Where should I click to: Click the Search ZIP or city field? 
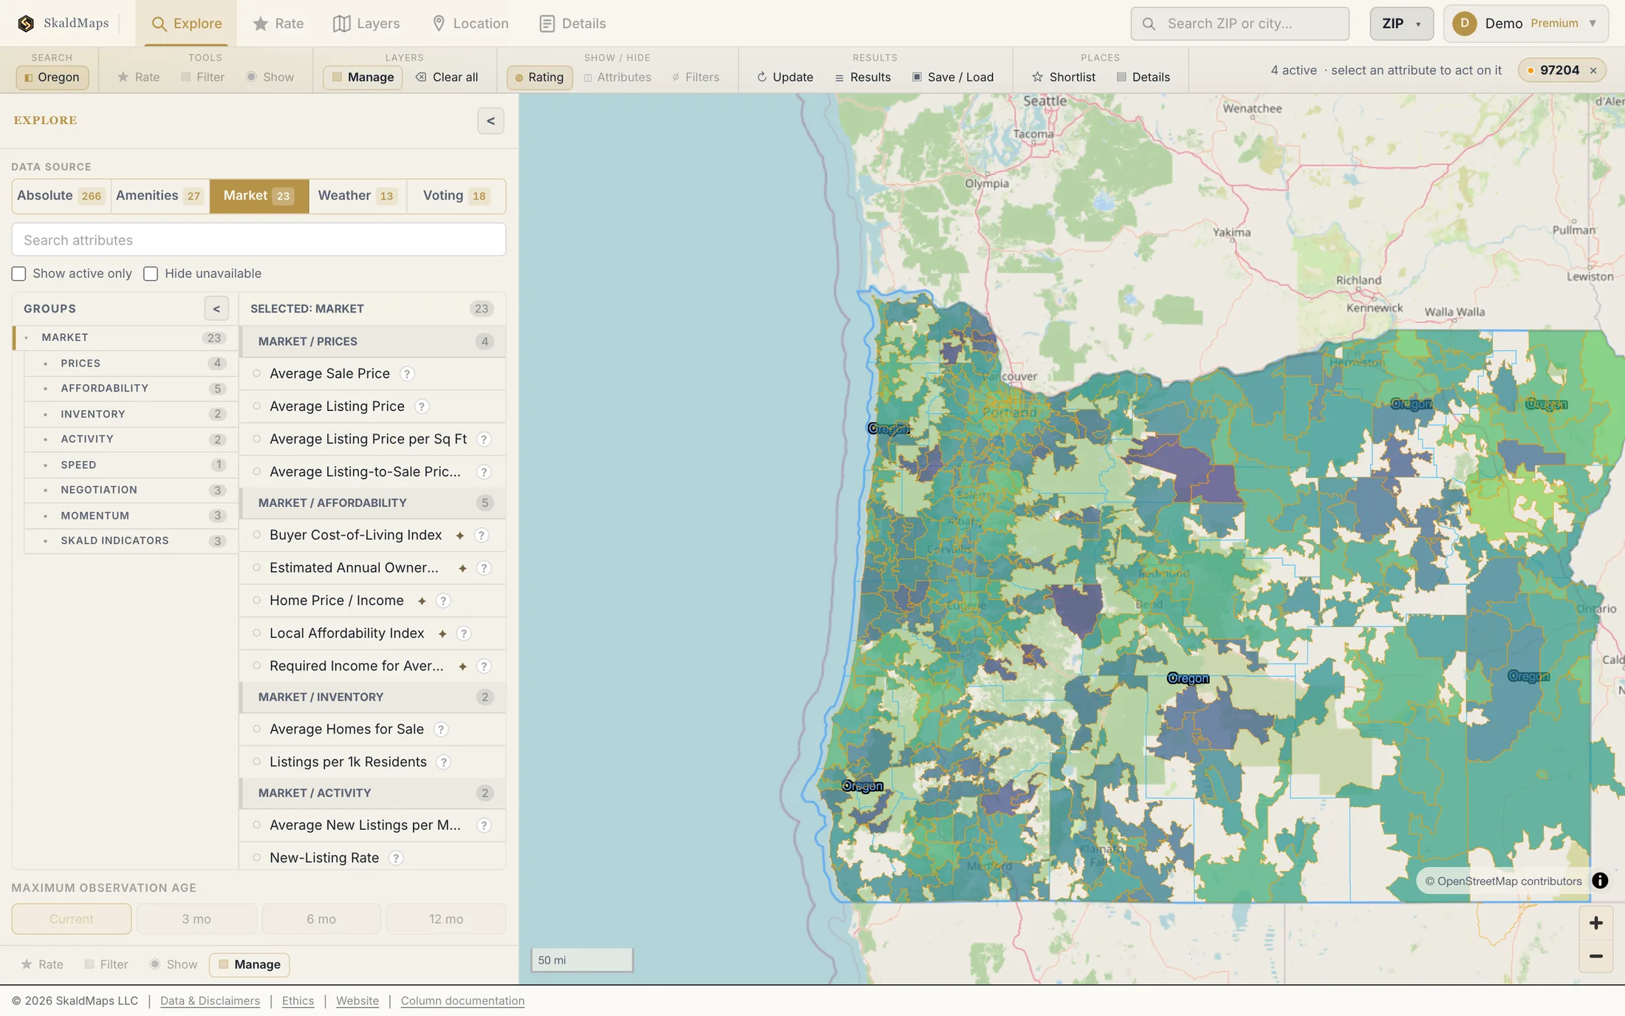1240,24
